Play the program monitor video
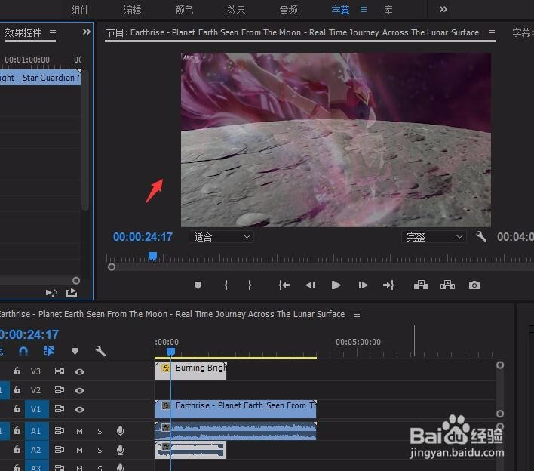Image resolution: width=534 pixels, height=471 pixels. [336, 285]
